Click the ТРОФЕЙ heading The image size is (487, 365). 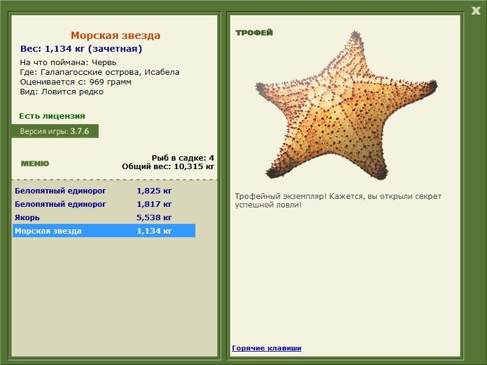[254, 33]
